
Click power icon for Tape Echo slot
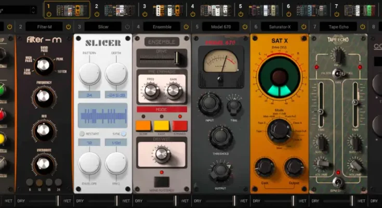click(x=362, y=27)
